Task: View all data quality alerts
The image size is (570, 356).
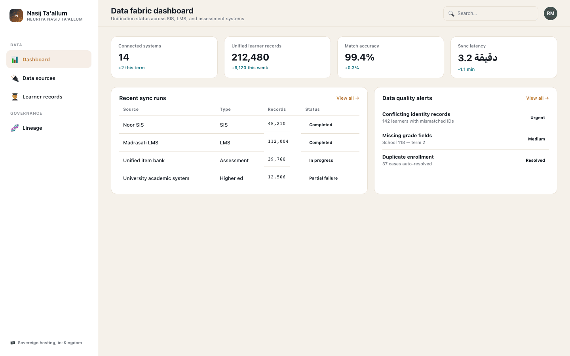Action: tap(537, 98)
